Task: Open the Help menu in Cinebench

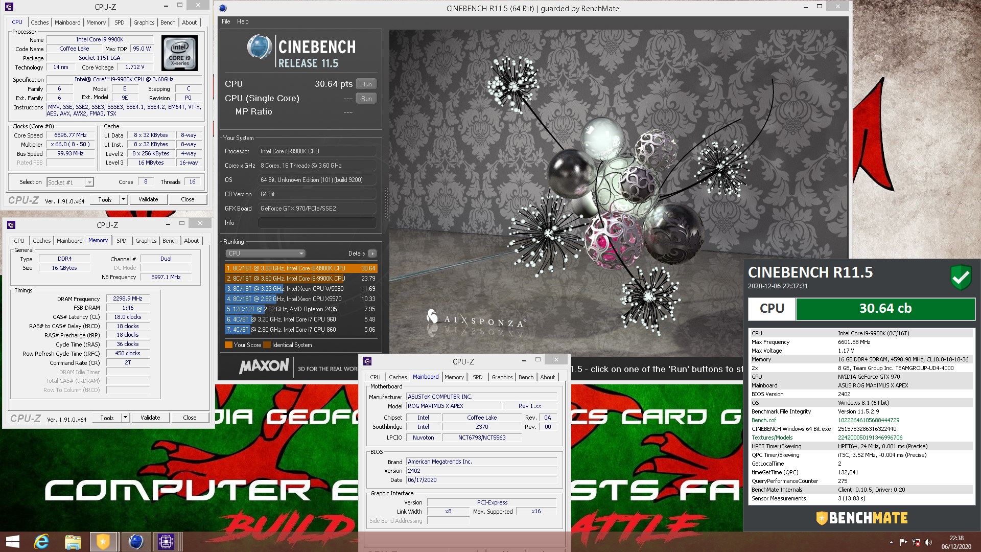Action: coord(243,21)
